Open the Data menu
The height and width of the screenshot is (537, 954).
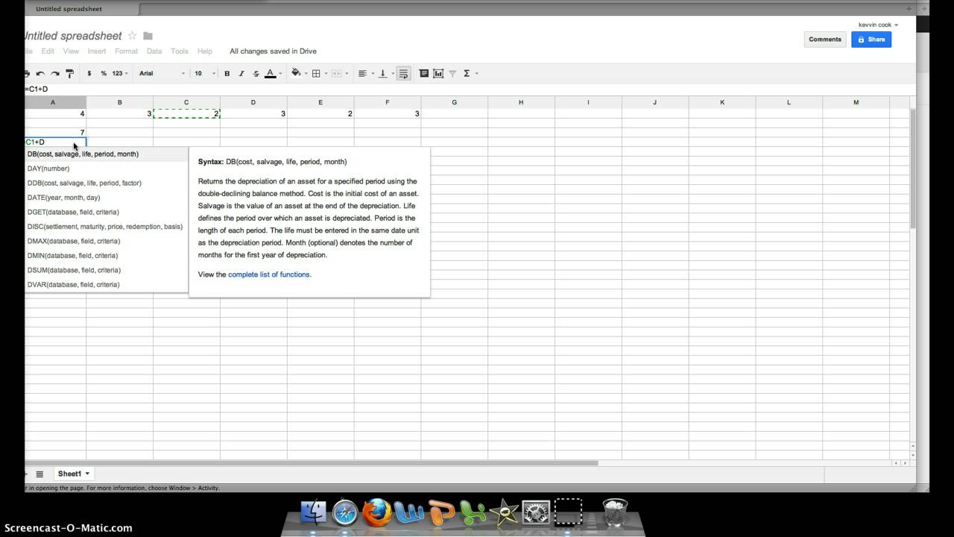pos(154,51)
